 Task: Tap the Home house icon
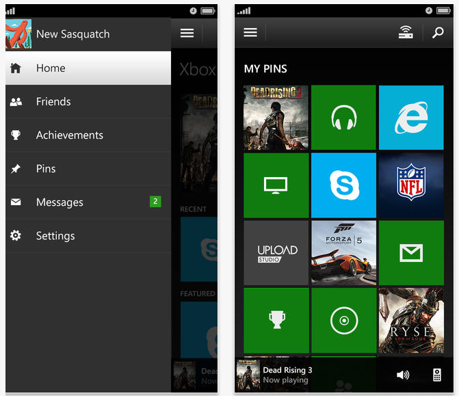[x=16, y=68]
